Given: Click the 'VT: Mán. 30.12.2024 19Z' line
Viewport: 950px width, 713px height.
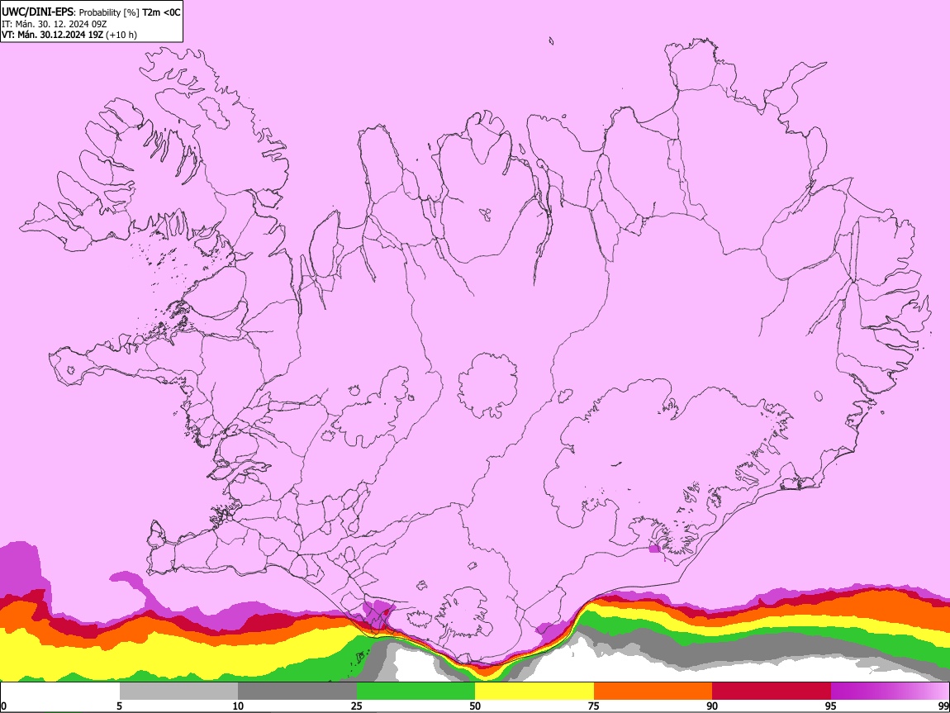Looking at the screenshot, I should click(52, 35).
